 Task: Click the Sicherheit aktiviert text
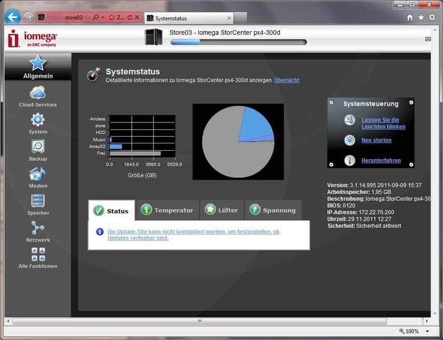pos(365,226)
